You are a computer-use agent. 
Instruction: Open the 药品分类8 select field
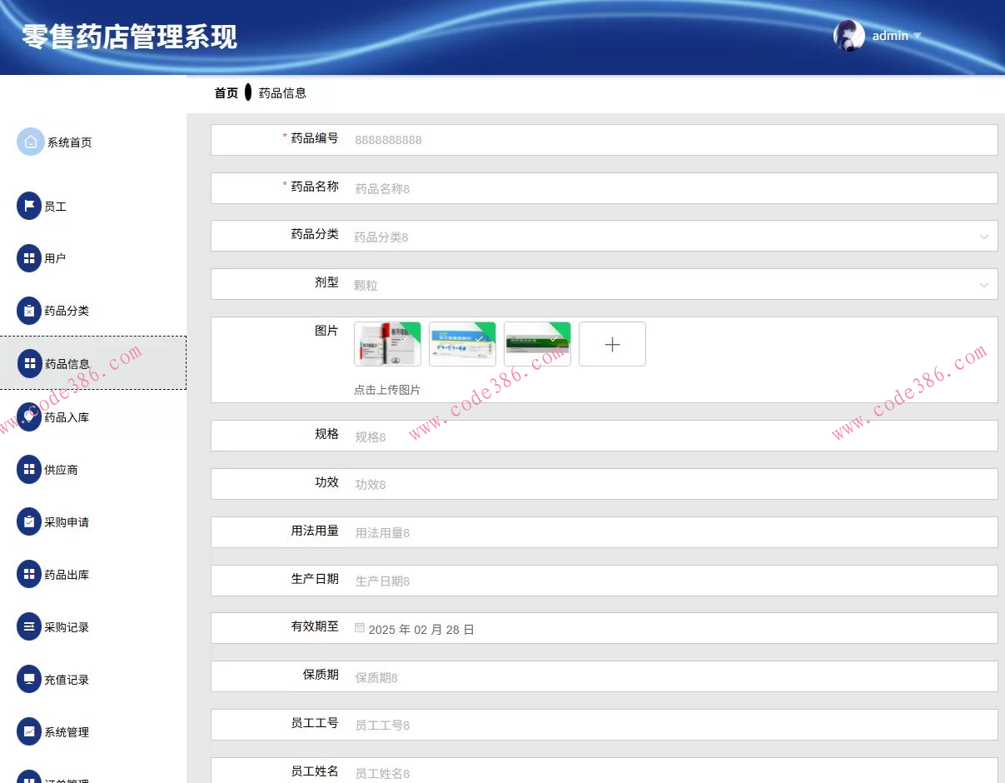tap(671, 237)
